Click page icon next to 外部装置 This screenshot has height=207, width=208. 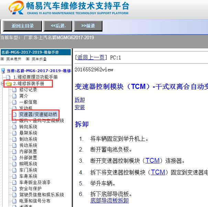tap(14, 158)
